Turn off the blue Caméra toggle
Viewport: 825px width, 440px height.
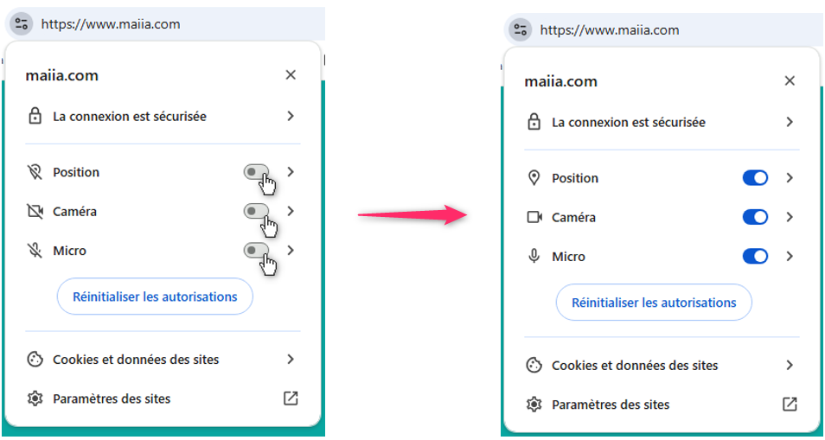755,217
